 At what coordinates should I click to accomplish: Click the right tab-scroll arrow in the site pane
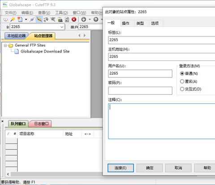click(x=85, y=35)
